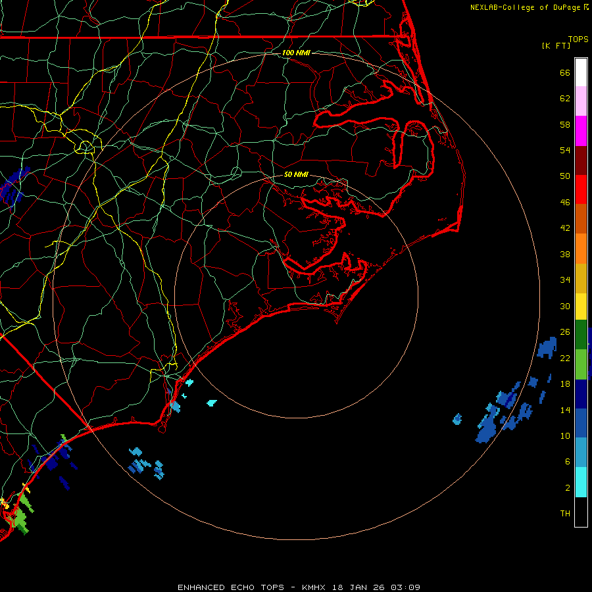This screenshot has height=592, width=592.
Task: Click the yellow 34 kft legend swatch
Action: 581,306
